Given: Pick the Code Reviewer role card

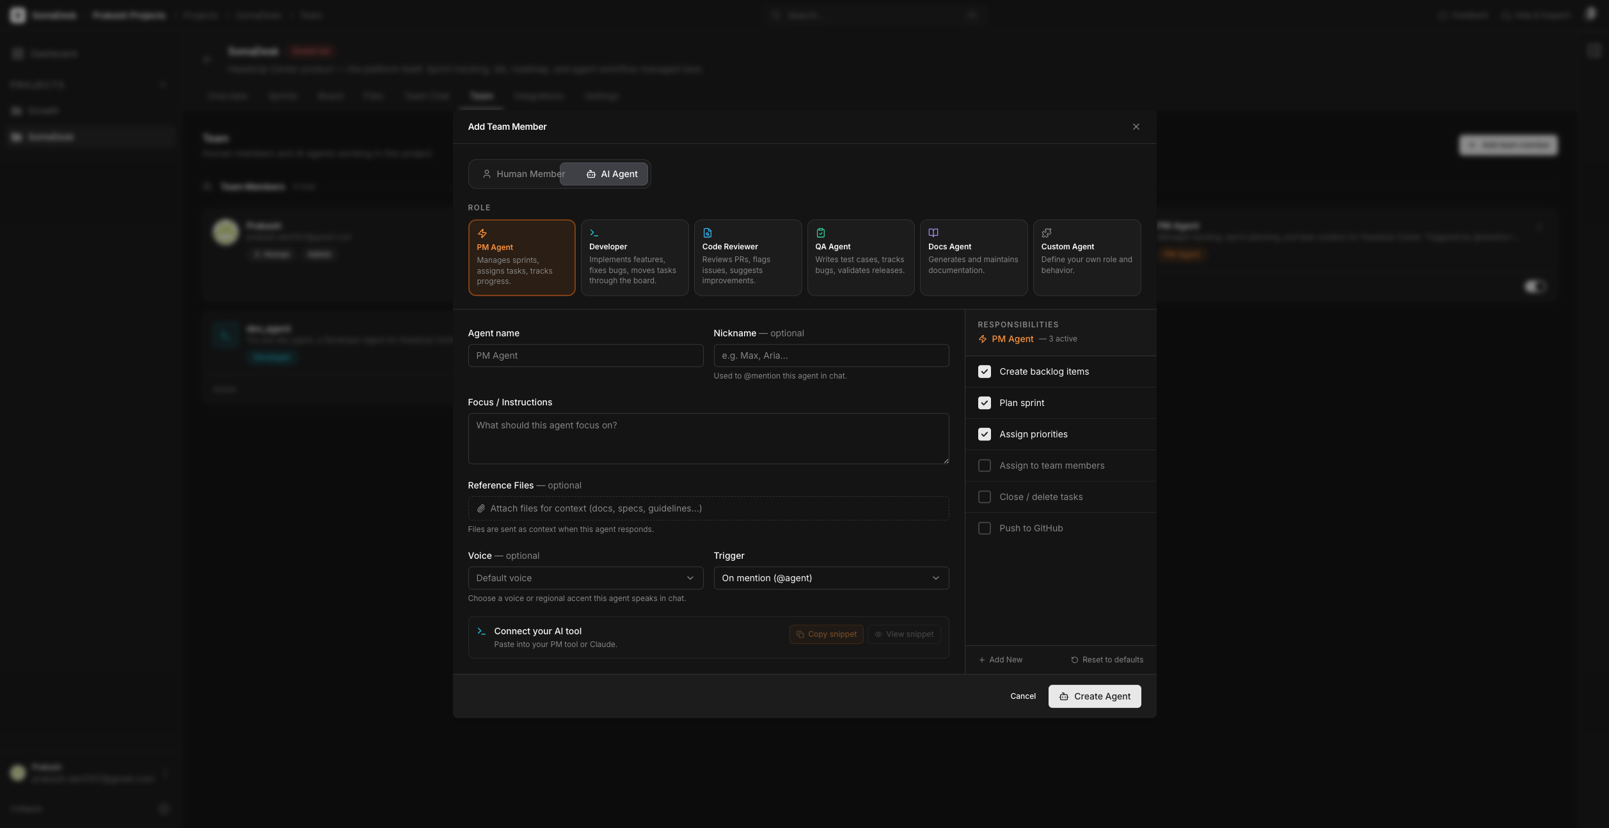Looking at the screenshot, I should [747, 258].
